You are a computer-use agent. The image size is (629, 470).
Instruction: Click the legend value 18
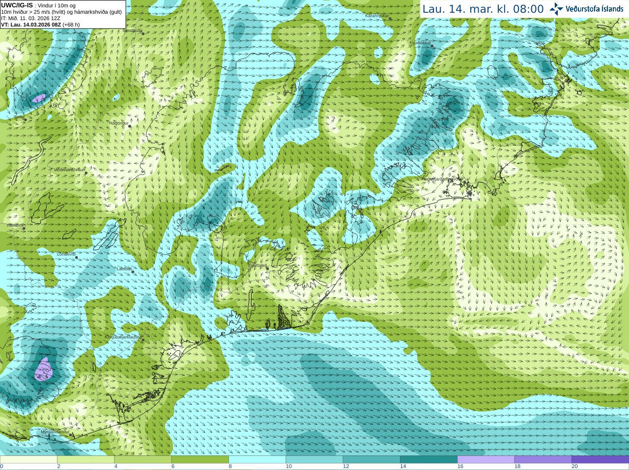pyautogui.click(x=517, y=467)
